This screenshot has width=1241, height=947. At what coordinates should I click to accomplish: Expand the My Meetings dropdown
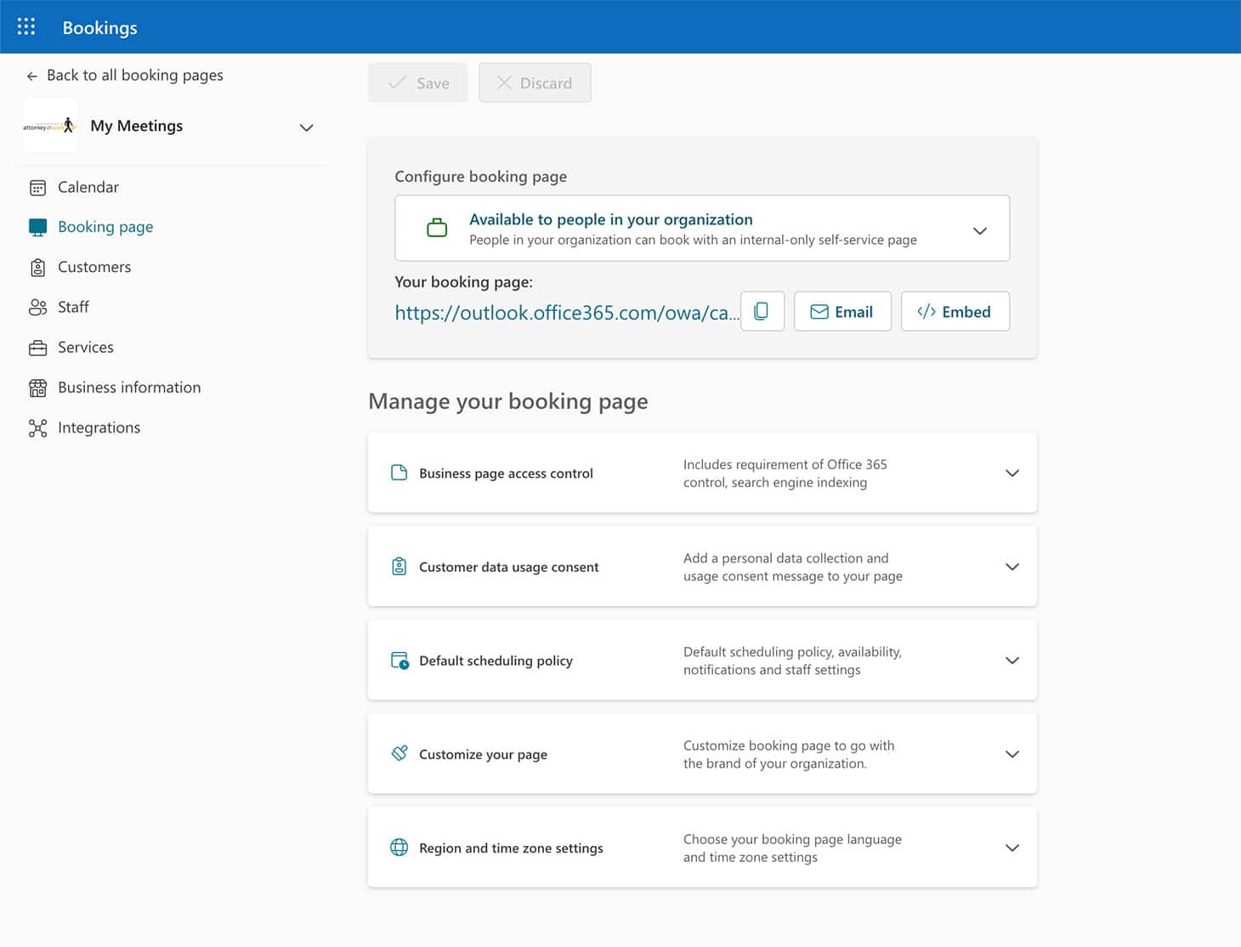coord(306,127)
